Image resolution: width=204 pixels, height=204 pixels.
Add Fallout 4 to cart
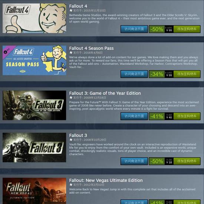click(187, 29)
